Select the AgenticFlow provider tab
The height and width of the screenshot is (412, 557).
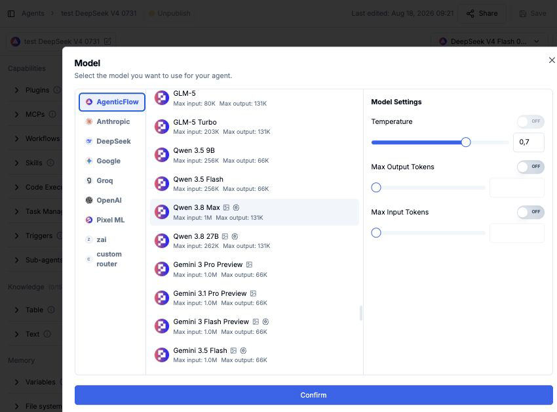tap(112, 102)
